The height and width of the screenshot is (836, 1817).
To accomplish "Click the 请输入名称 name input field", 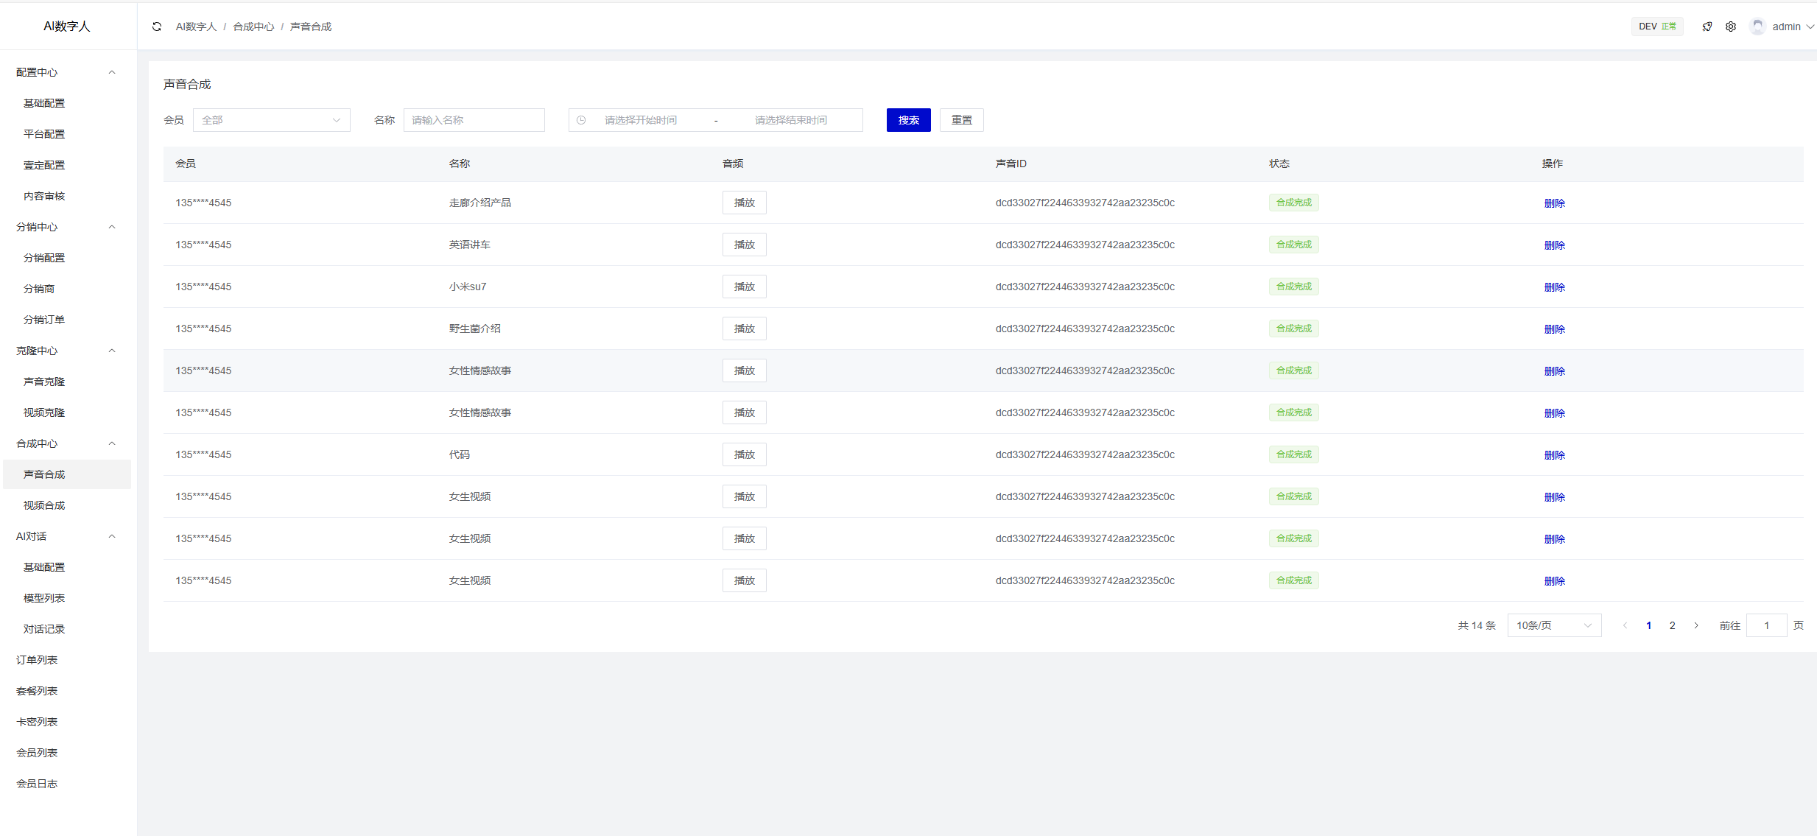I will point(474,120).
